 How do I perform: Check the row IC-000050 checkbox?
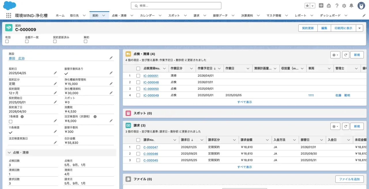click(x=138, y=89)
